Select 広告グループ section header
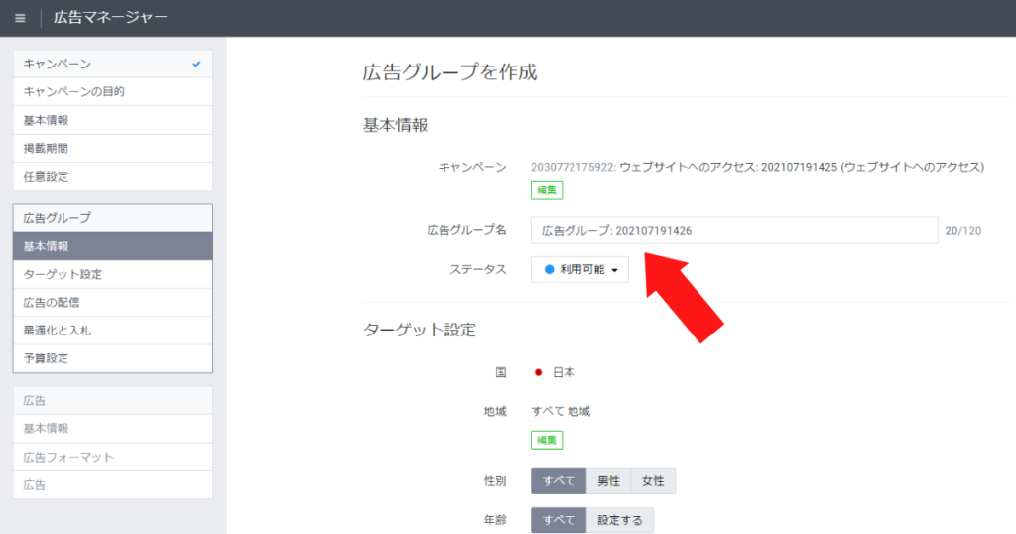The height and width of the screenshot is (534, 1016). [x=113, y=218]
